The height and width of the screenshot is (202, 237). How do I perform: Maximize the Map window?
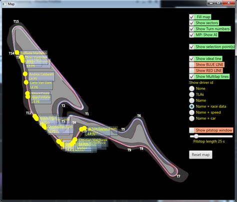pos(218,3)
